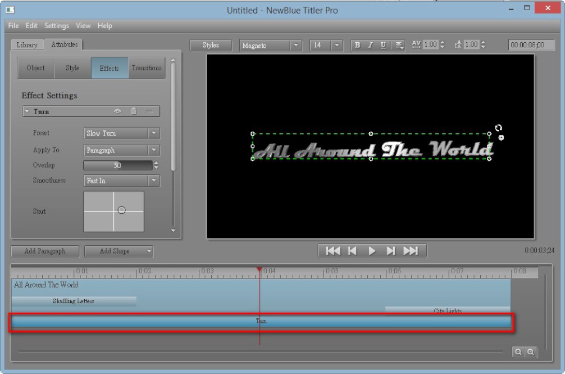Image resolution: width=565 pixels, height=374 pixels.
Task: Click the attributes panel up scroll arrow
Action: (173, 60)
